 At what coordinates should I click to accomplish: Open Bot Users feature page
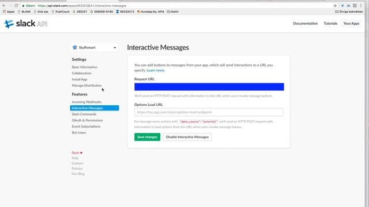(x=79, y=133)
